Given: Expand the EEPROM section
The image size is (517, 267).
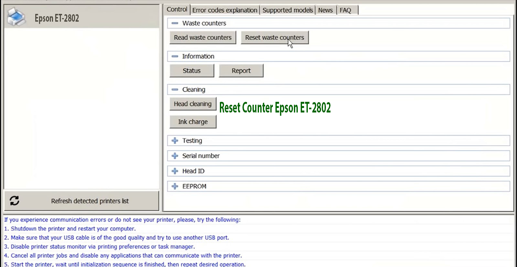Looking at the screenshot, I should click(175, 186).
